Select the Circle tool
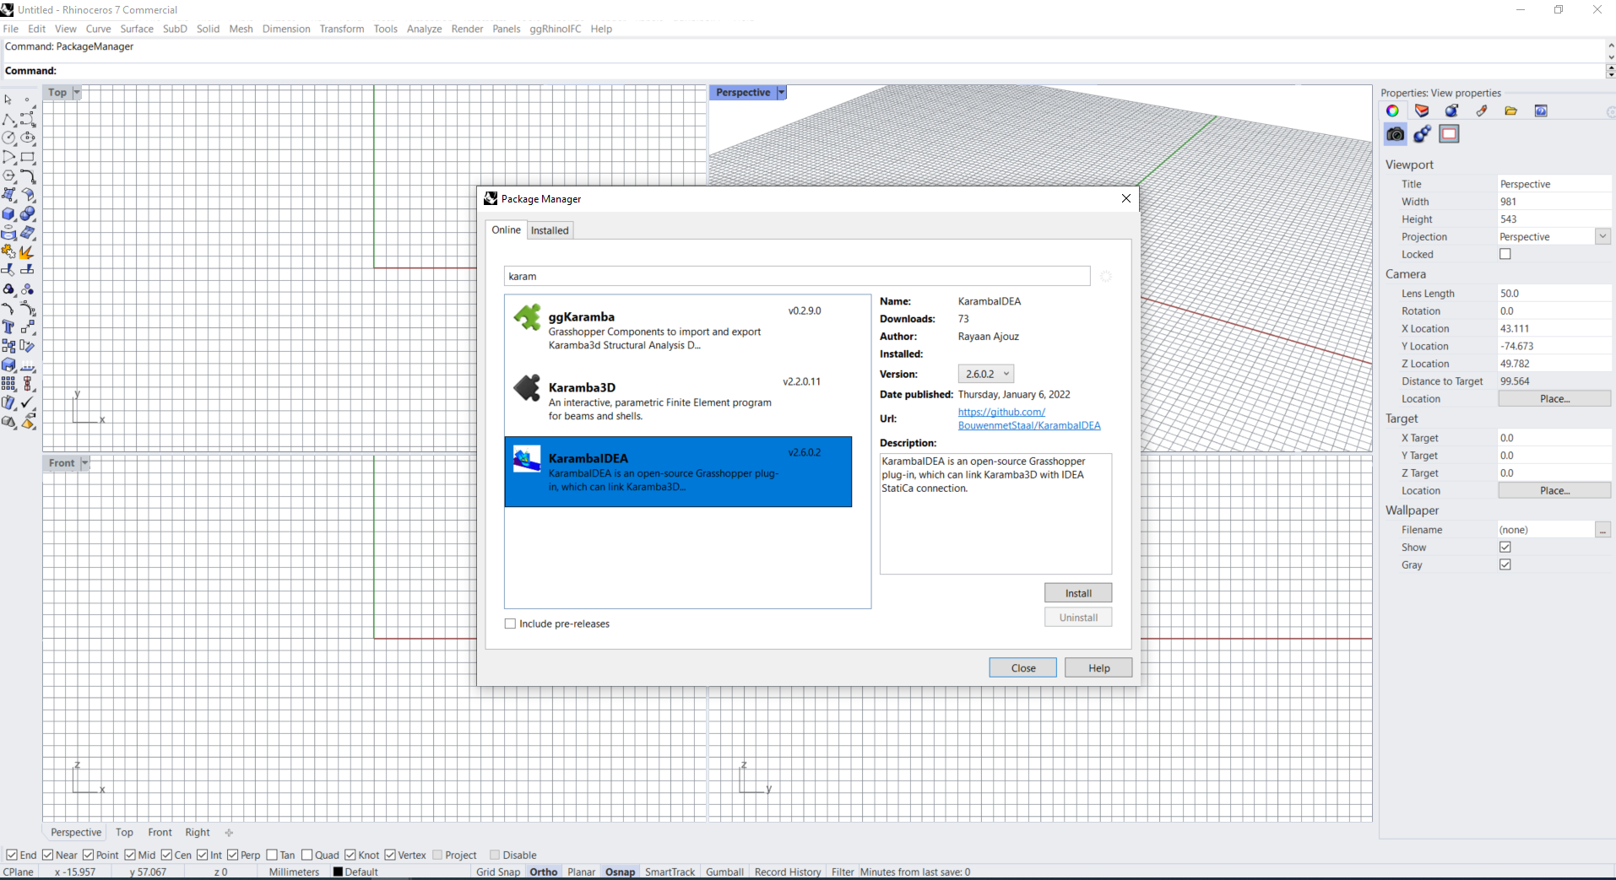1616x880 pixels. 8,138
